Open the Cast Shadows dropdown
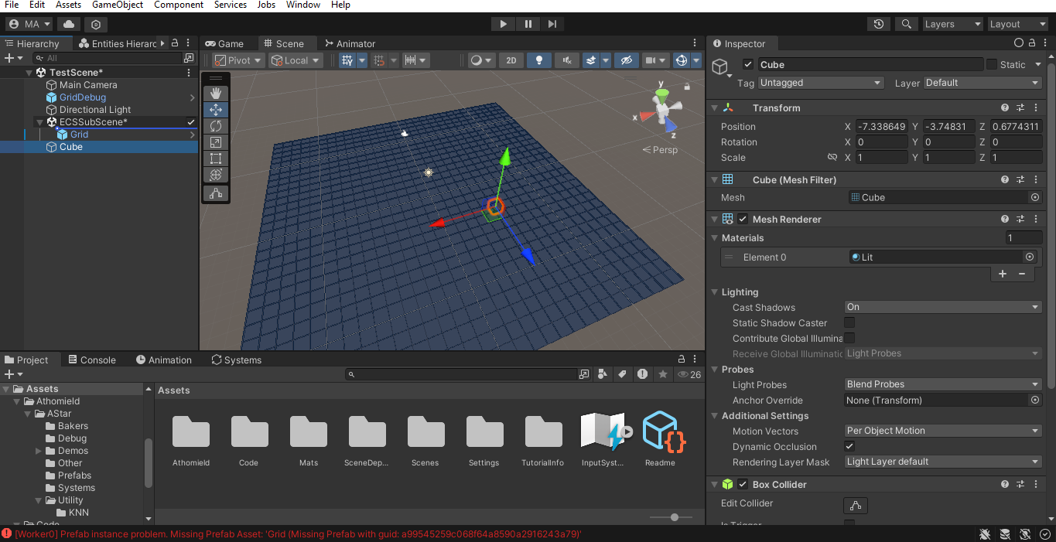The image size is (1056, 542). [x=942, y=307]
